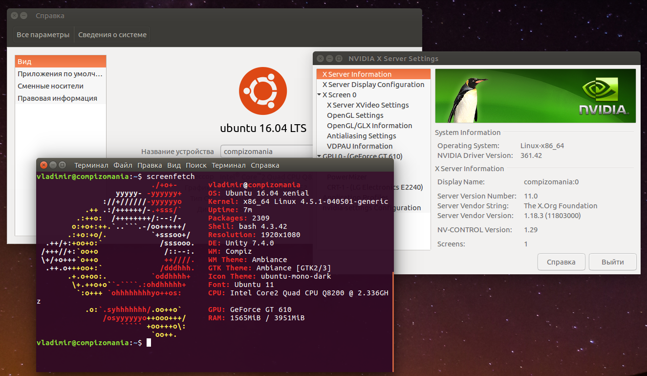The width and height of the screenshot is (647, 376).
Task: Click the 'DE: Unity 7.4.0' terminal line
Action: tap(241, 243)
